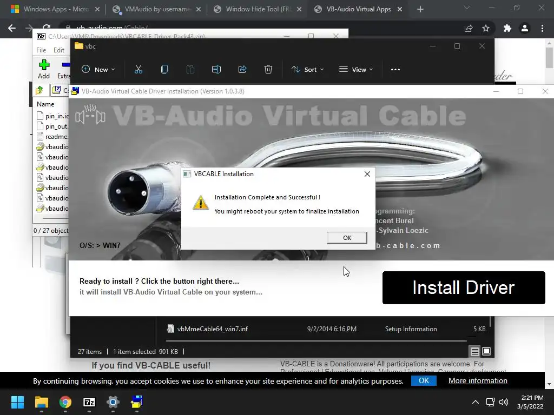Open a new Chrome tab with plus
Image resolution: width=554 pixels, height=415 pixels.
click(x=420, y=9)
